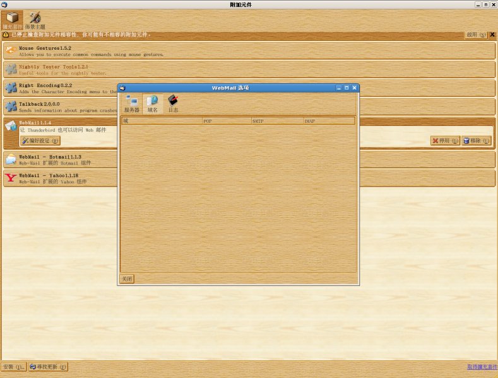Image resolution: width=498 pixels, height=378 pixels.
Task: Sort domain list by 域 column header
Action: pos(161,120)
